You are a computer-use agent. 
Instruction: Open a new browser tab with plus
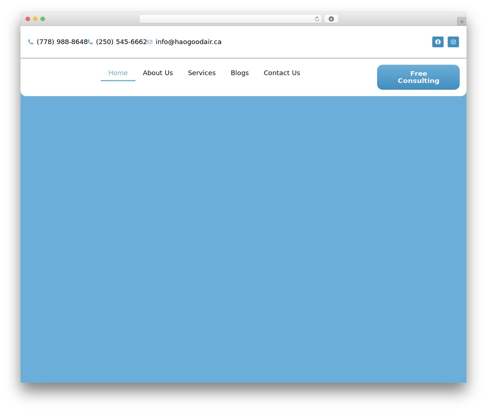pyautogui.click(x=462, y=22)
